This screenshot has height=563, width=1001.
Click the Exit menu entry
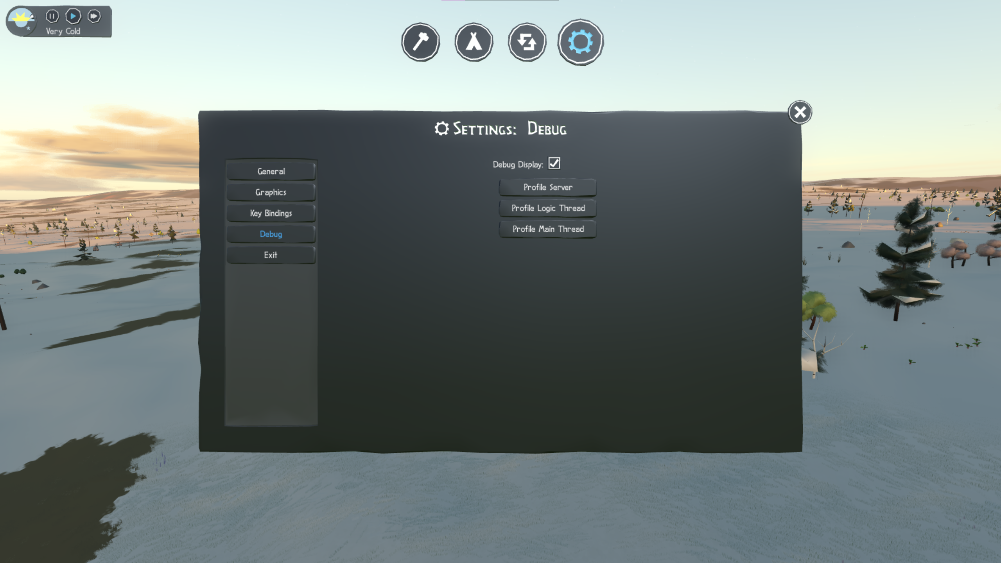tap(271, 255)
